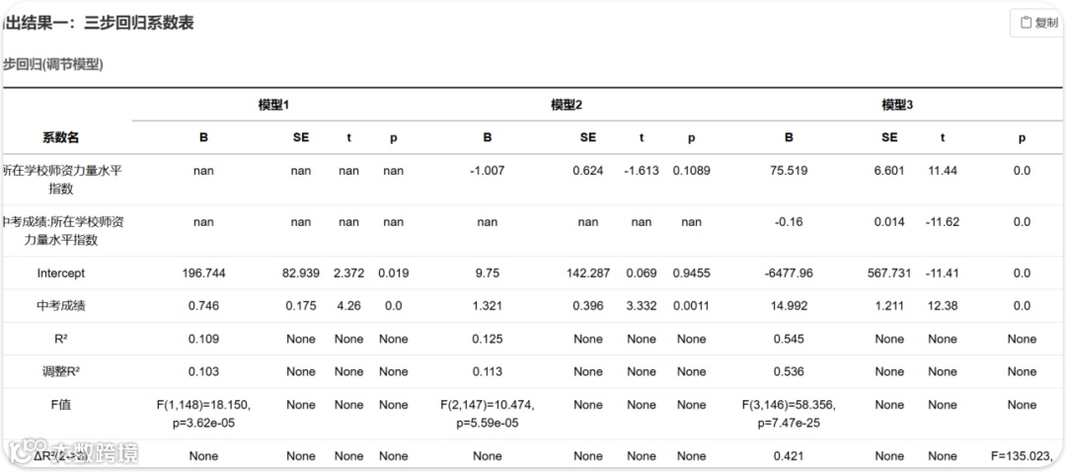Select the value 11.44 cell
This screenshot has height=472, width=1066.
click(943, 171)
